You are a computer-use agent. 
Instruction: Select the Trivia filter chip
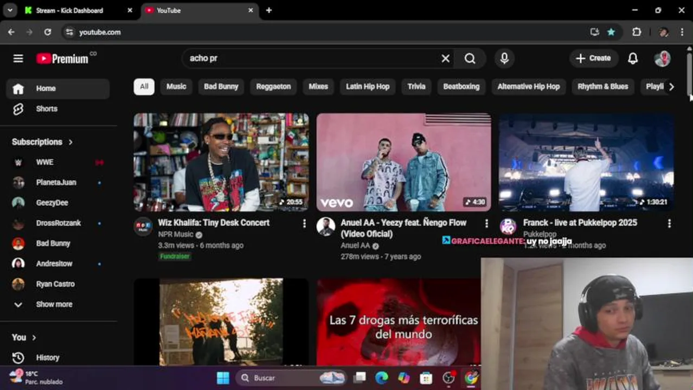(416, 87)
